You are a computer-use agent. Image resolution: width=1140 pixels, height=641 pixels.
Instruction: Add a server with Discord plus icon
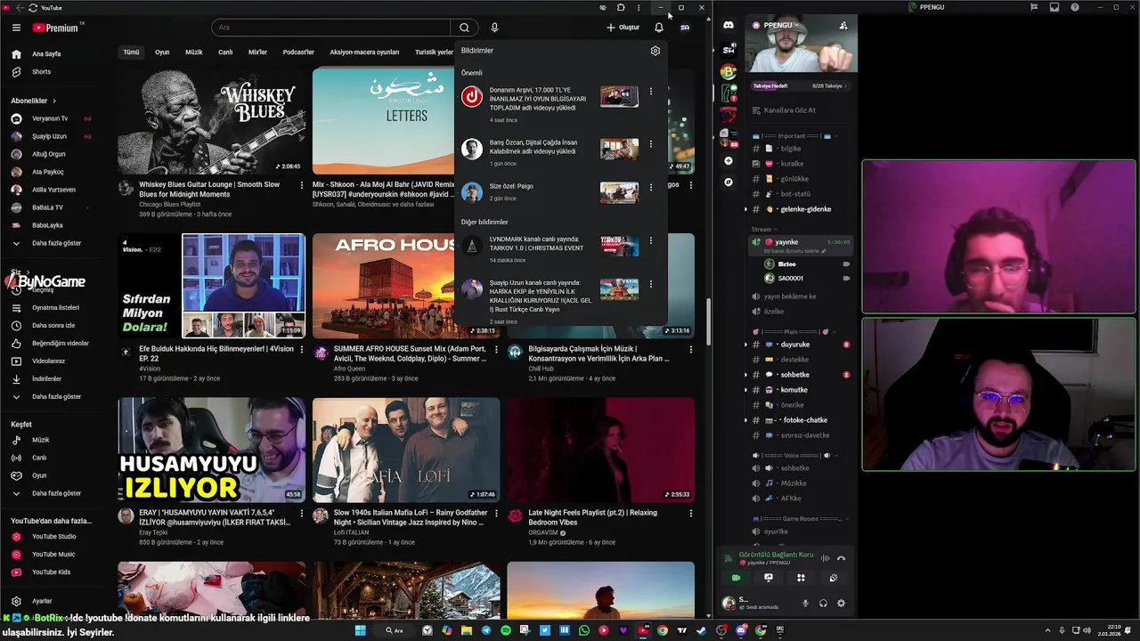[729, 161]
